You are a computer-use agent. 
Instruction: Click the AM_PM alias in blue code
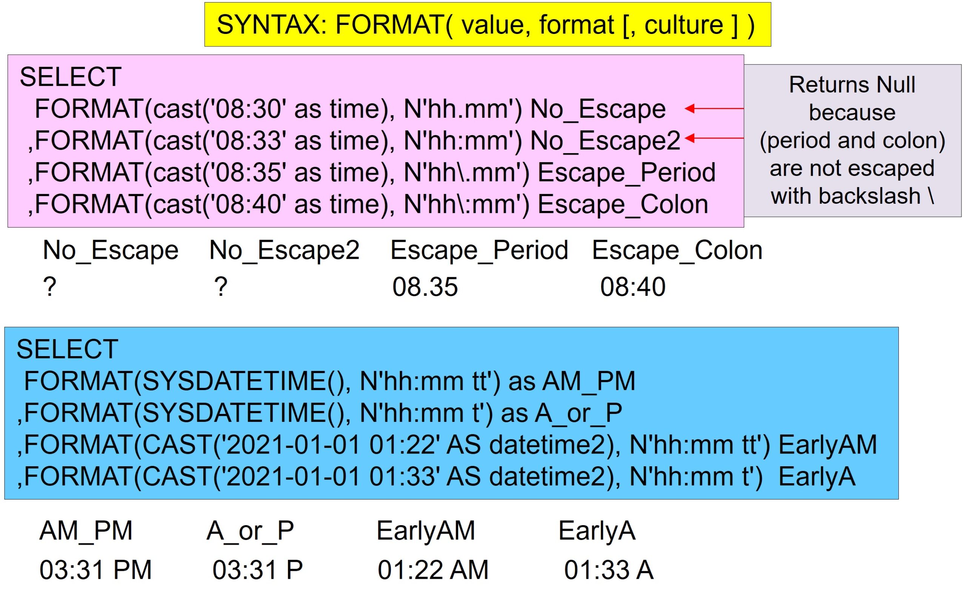click(x=589, y=381)
